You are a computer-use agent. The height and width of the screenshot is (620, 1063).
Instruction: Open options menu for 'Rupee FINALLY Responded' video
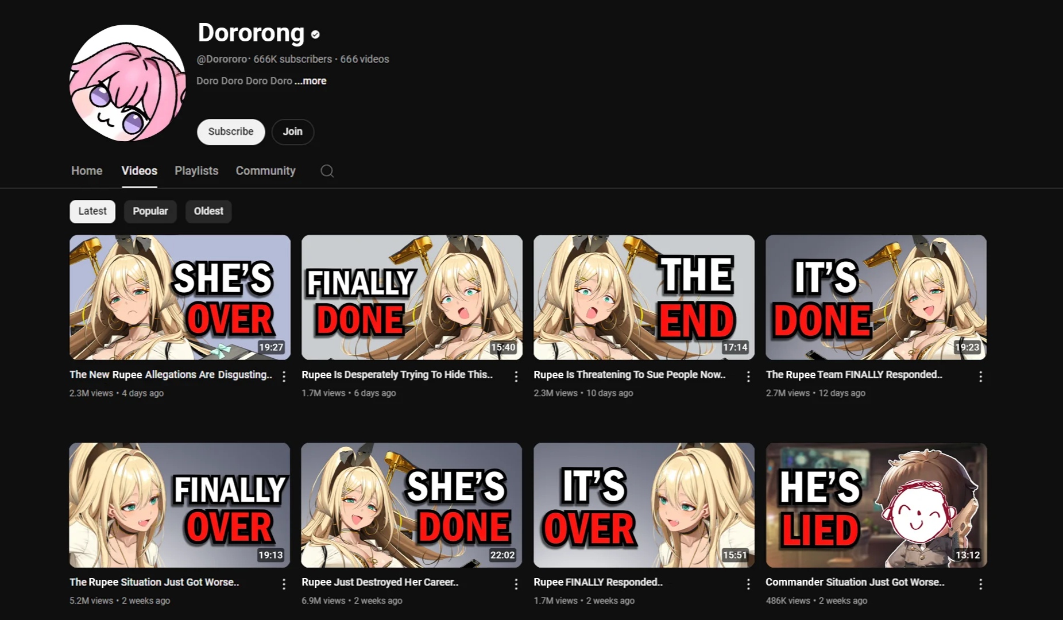(748, 584)
